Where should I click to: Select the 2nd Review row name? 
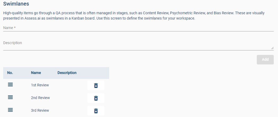click(x=40, y=98)
